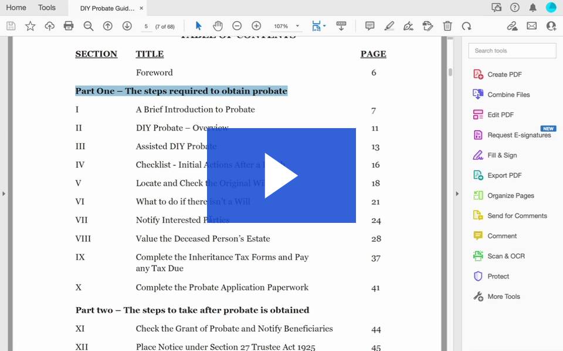Click the PAGE column header

pyautogui.click(x=374, y=54)
